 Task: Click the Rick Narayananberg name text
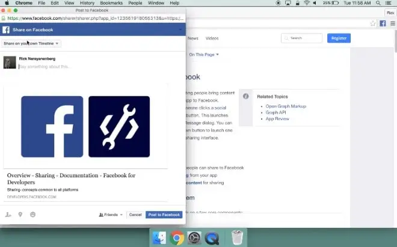[37, 59]
